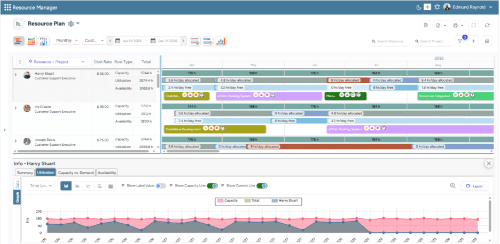
Task: Select the stacked column chart type icon
Action: coord(111,186)
